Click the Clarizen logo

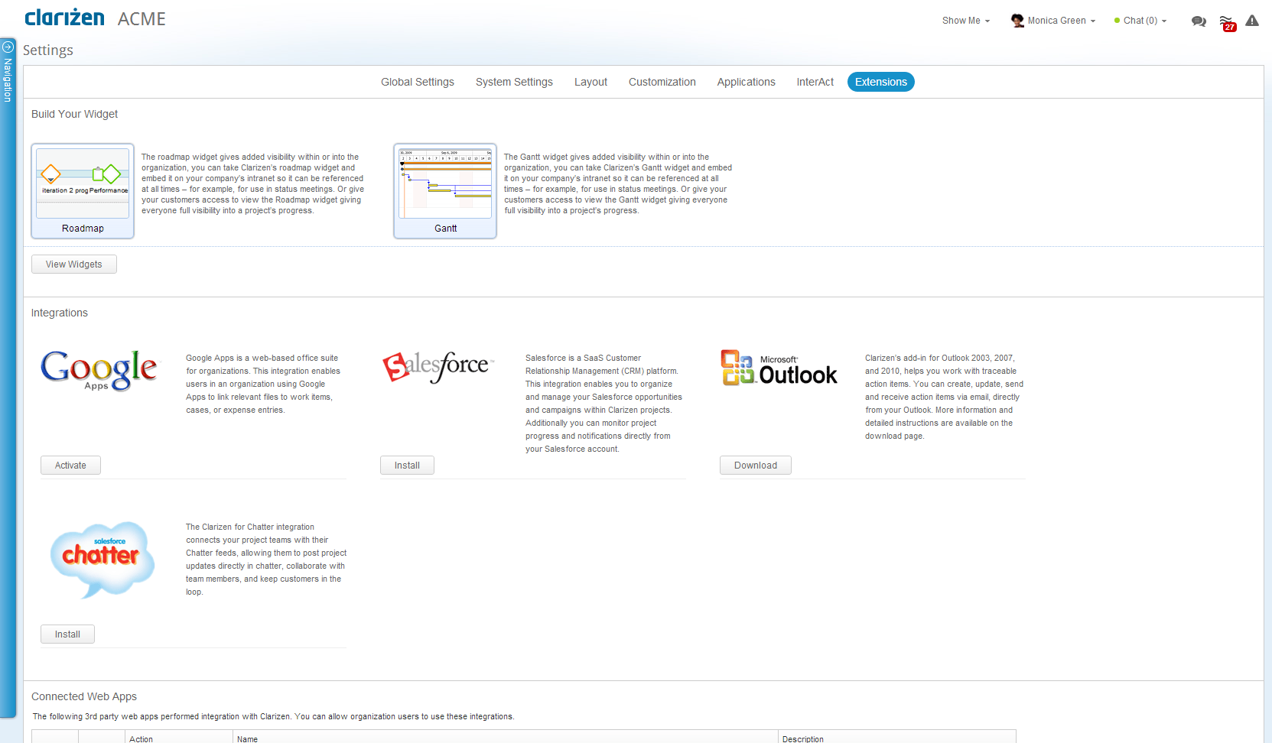[64, 18]
